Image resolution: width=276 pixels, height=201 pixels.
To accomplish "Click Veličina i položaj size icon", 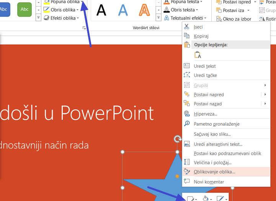I will [x=186, y=162].
